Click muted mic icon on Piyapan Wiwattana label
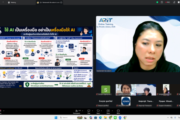The height and width of the screenshot is (120, 180). (x=157, y=106)
